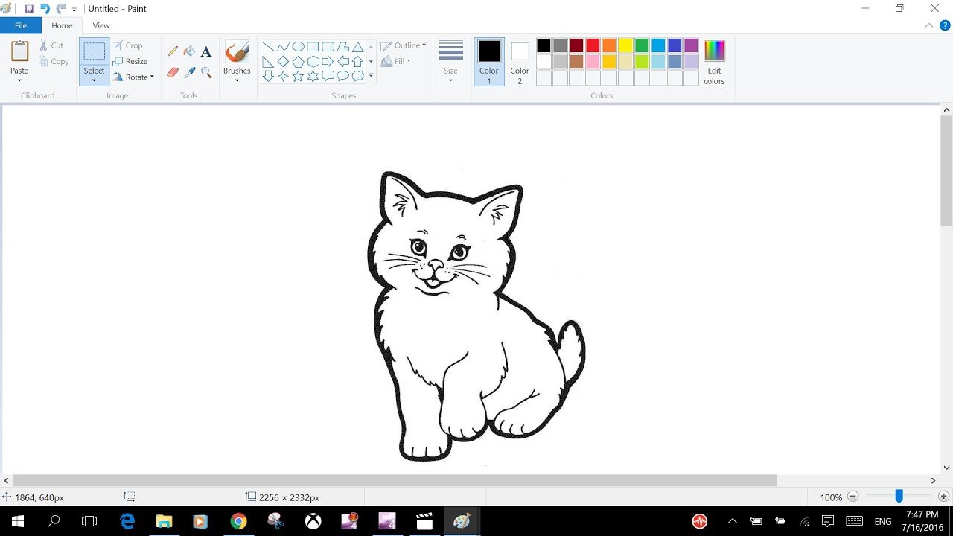Open the File menu
This screenshot has width=953, height=536.
21,25
